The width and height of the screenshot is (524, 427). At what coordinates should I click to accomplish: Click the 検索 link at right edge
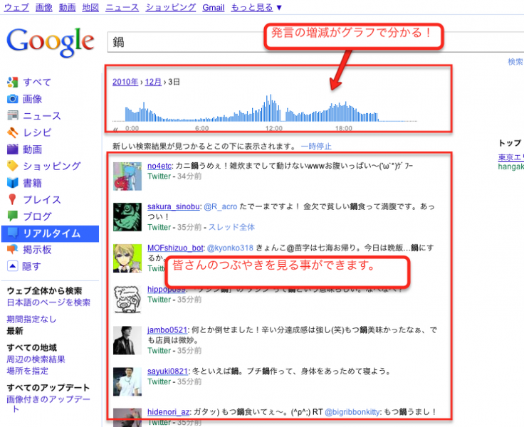tap(515, 62)
